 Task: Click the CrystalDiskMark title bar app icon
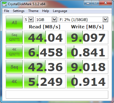tap(4, 4)
